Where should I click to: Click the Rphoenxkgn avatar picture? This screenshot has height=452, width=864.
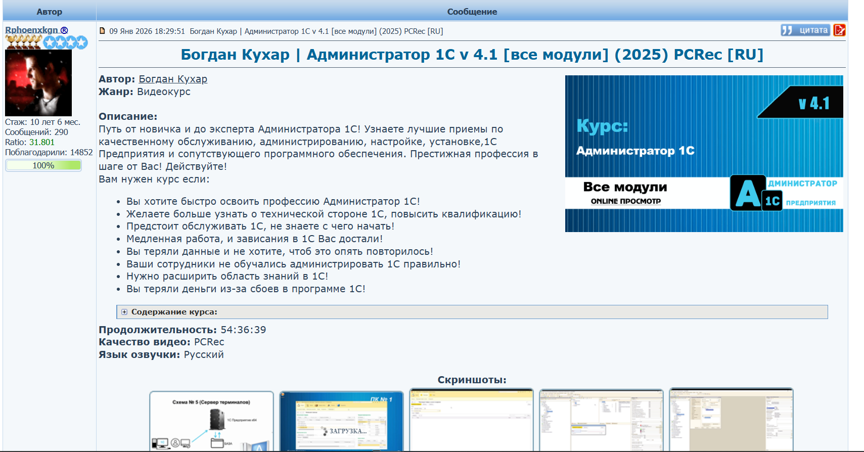pyautogui.click(x=38, y=83)
